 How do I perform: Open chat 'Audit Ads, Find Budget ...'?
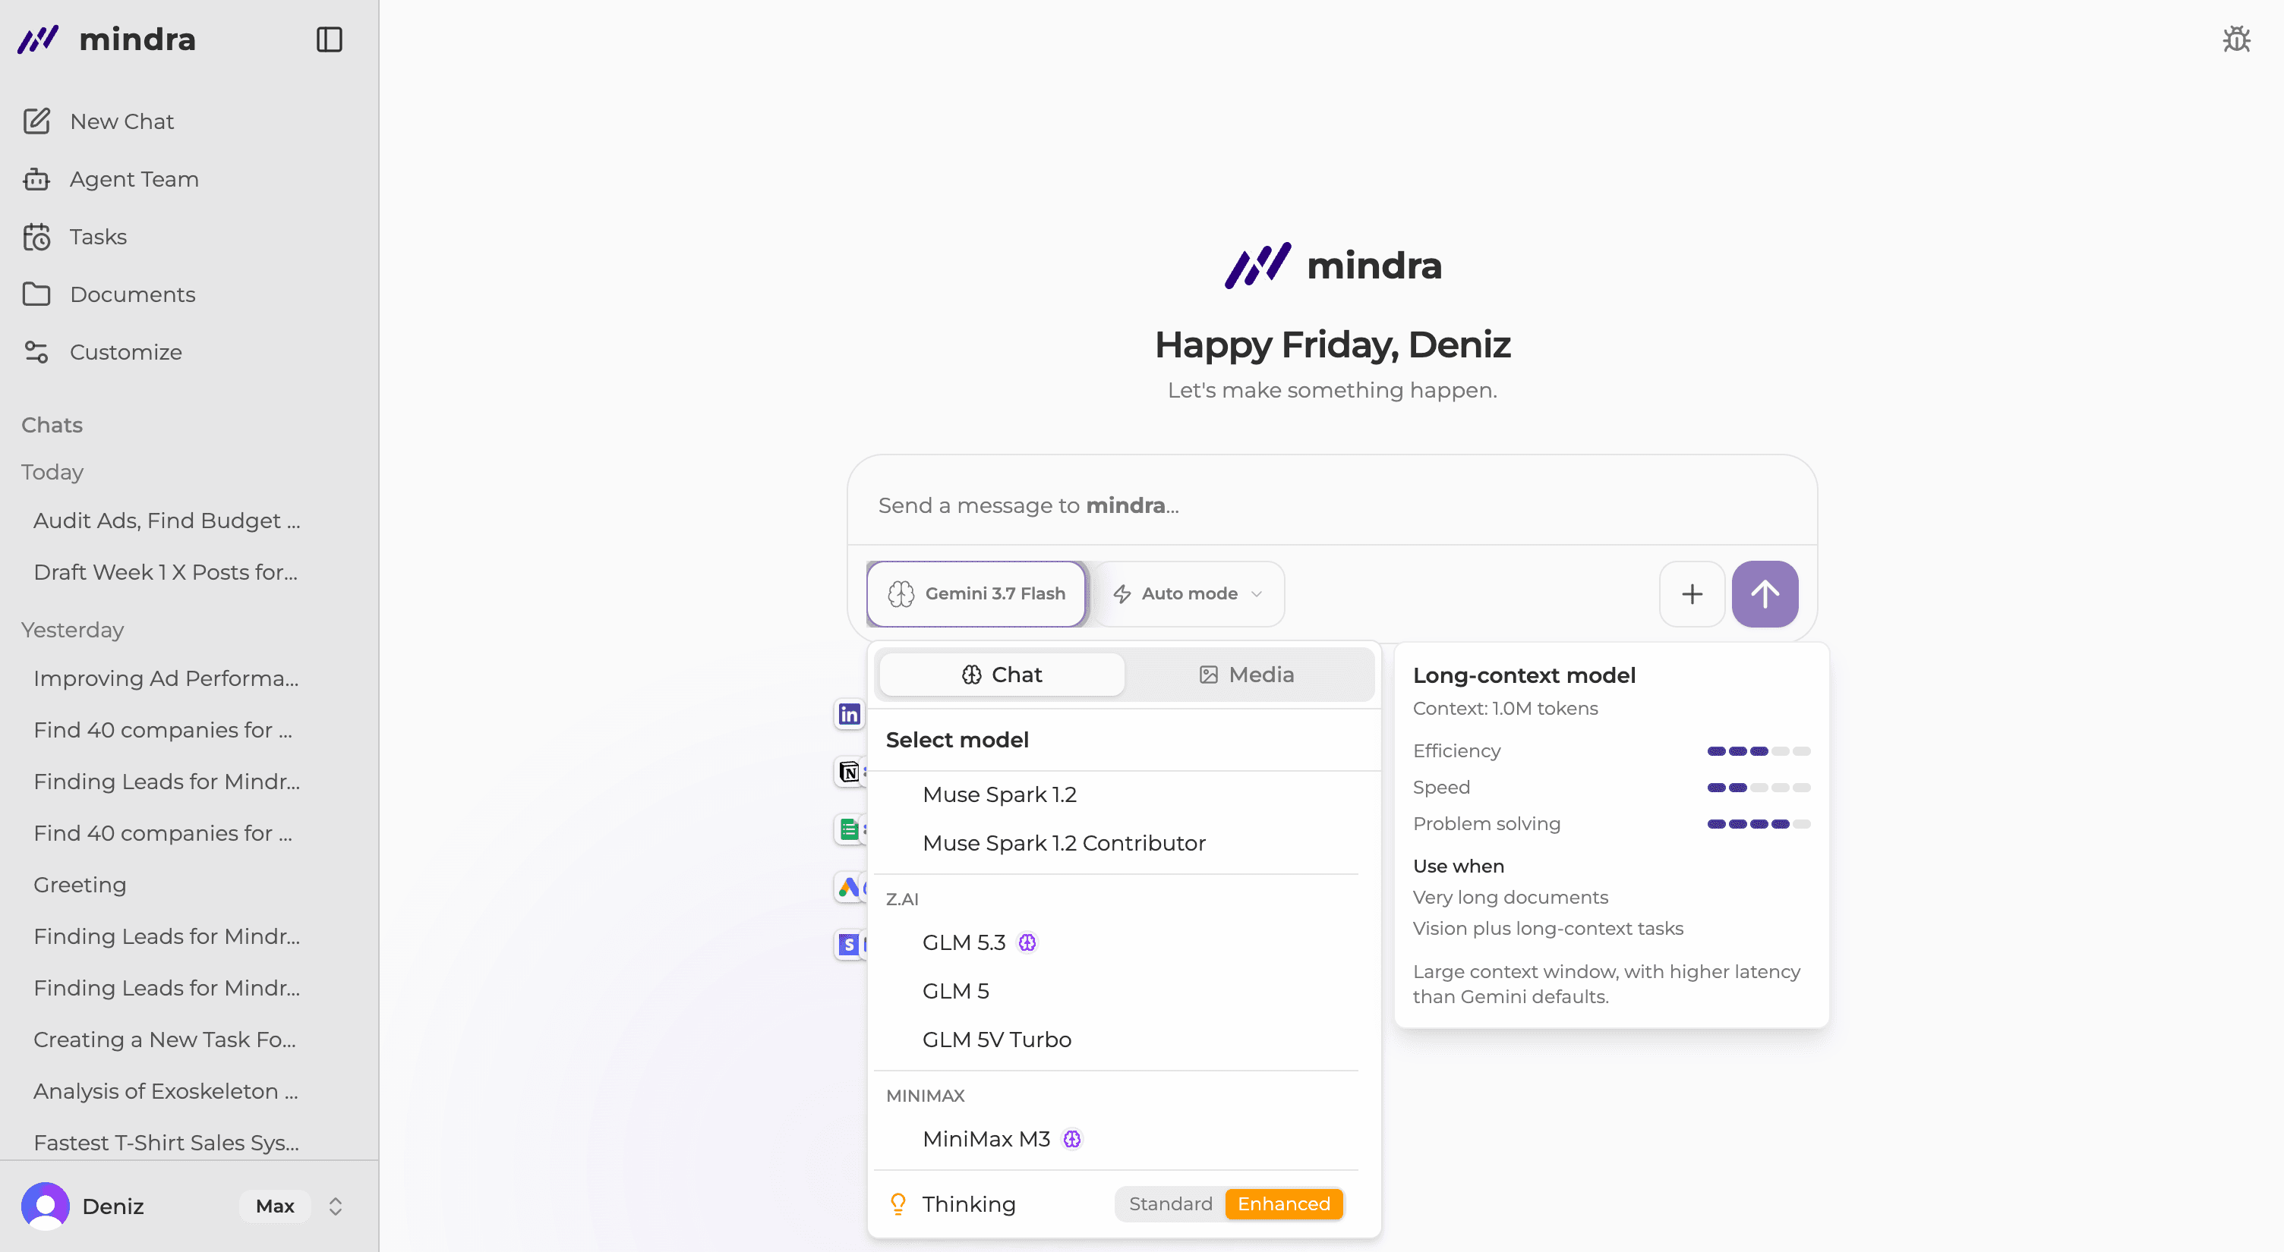[x=167, y=520]
